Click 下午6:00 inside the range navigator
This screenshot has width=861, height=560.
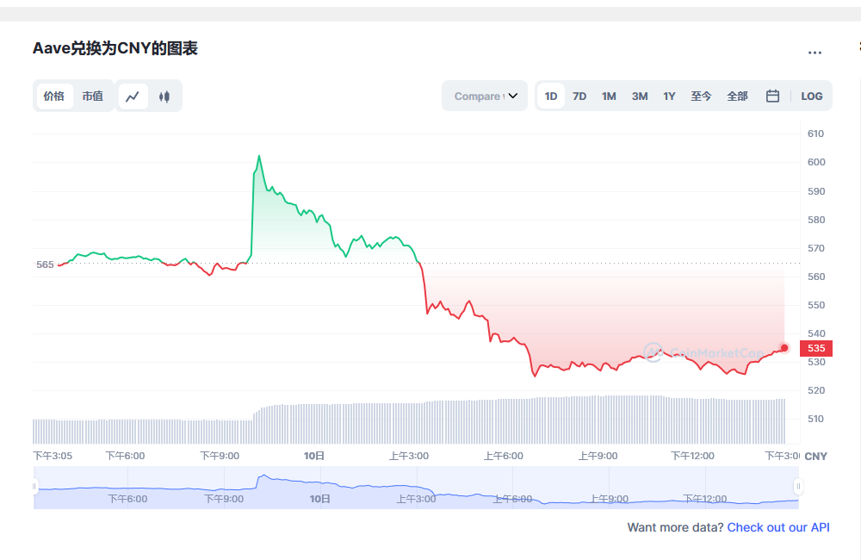click(x=127, y=499)
